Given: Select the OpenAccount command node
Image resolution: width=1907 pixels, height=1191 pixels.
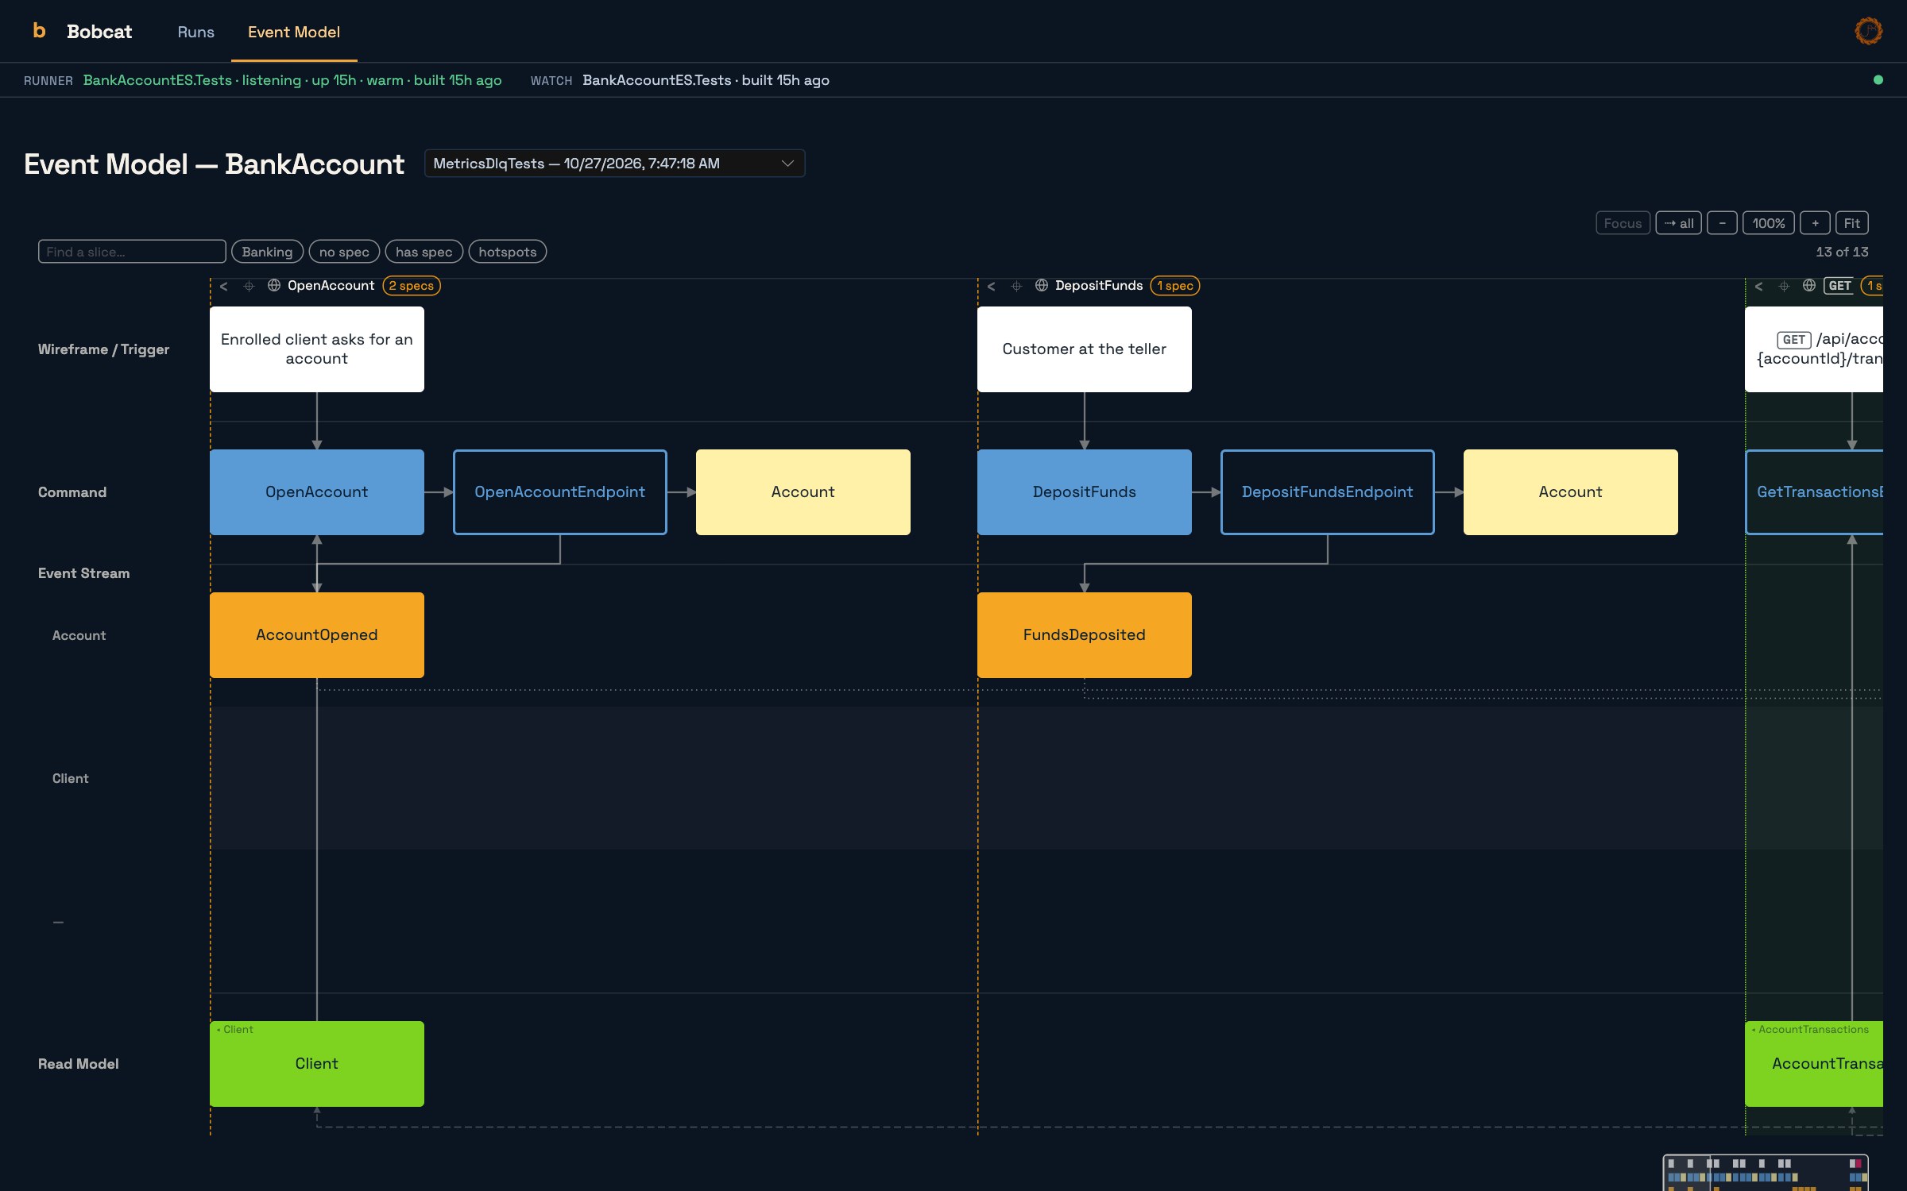Looking at the screenshot, I should click(x=317, y=492).
